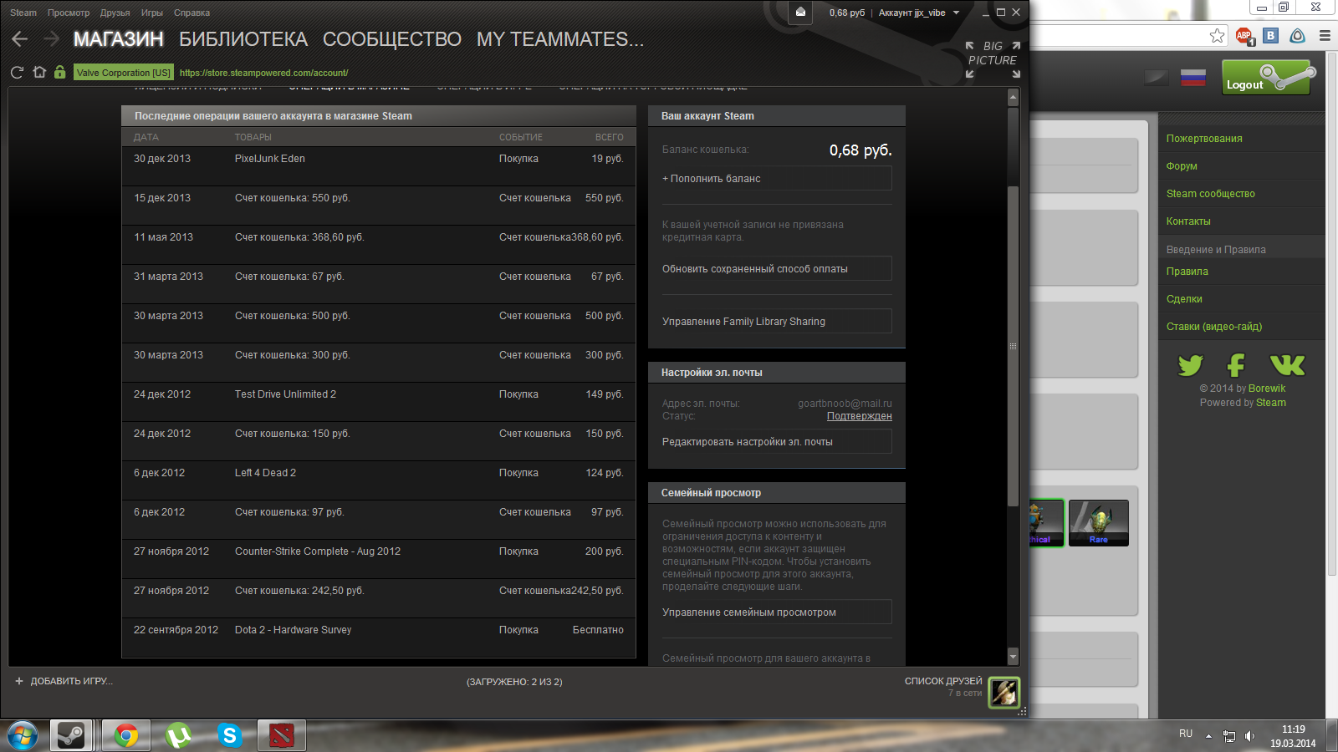Open Правила link in browser sidebar

click(1187, 272)
